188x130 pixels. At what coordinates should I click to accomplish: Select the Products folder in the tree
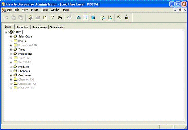[24, 67]
